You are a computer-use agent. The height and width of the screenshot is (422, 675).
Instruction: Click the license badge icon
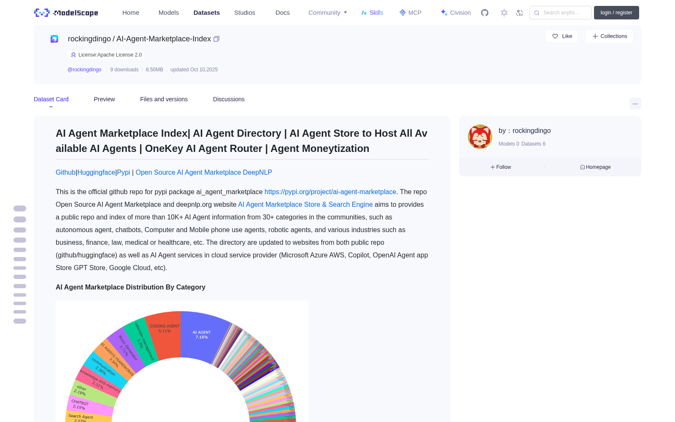(73, 55)
